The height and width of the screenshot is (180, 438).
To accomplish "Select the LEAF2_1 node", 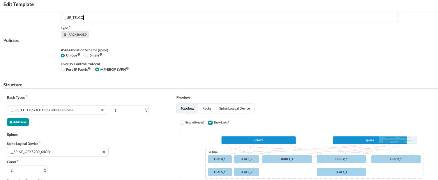I will click(396, 159).
